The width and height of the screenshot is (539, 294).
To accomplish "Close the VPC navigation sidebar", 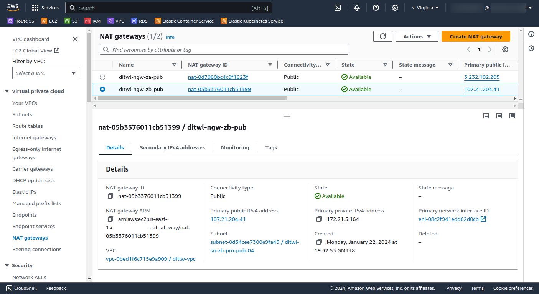I will pyautogui.click(x=75, y=39).
